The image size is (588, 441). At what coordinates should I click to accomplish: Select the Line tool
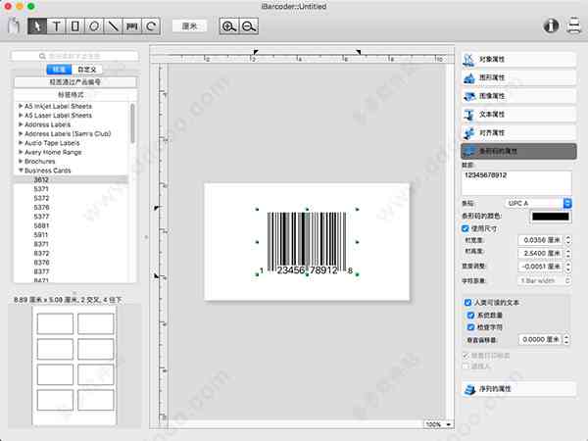(x=113, y=26)
